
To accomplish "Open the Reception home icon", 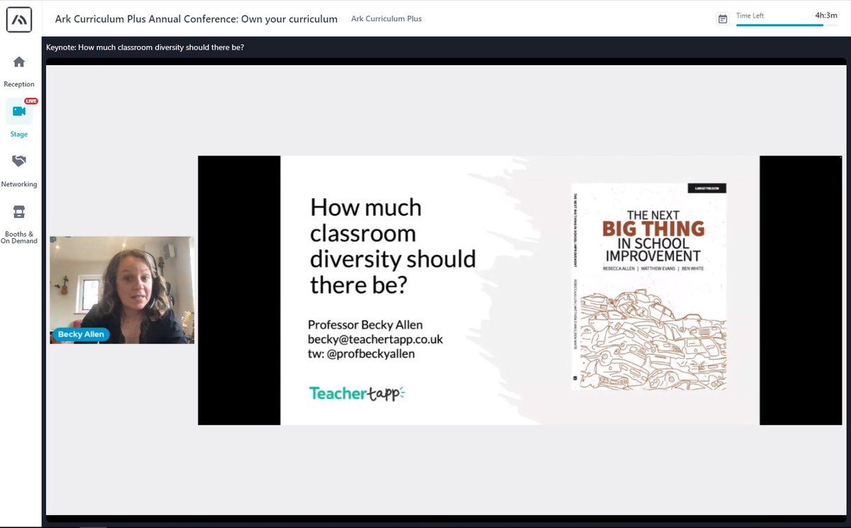I will click(19, 62).
